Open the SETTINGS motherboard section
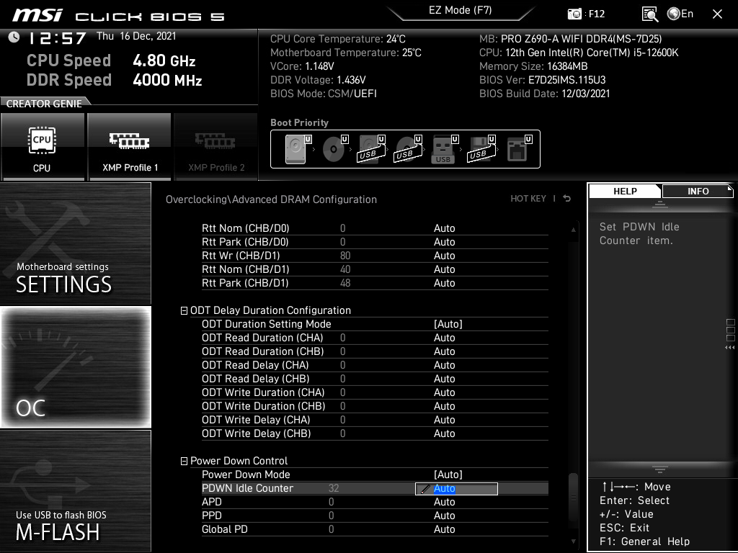The width and height of the screenshot is (738, 553). coord(75,243)
